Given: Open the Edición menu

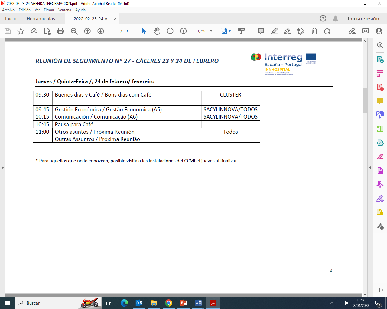Looking at the screenshot, I should pyautogui.click(x=24, y=10).
